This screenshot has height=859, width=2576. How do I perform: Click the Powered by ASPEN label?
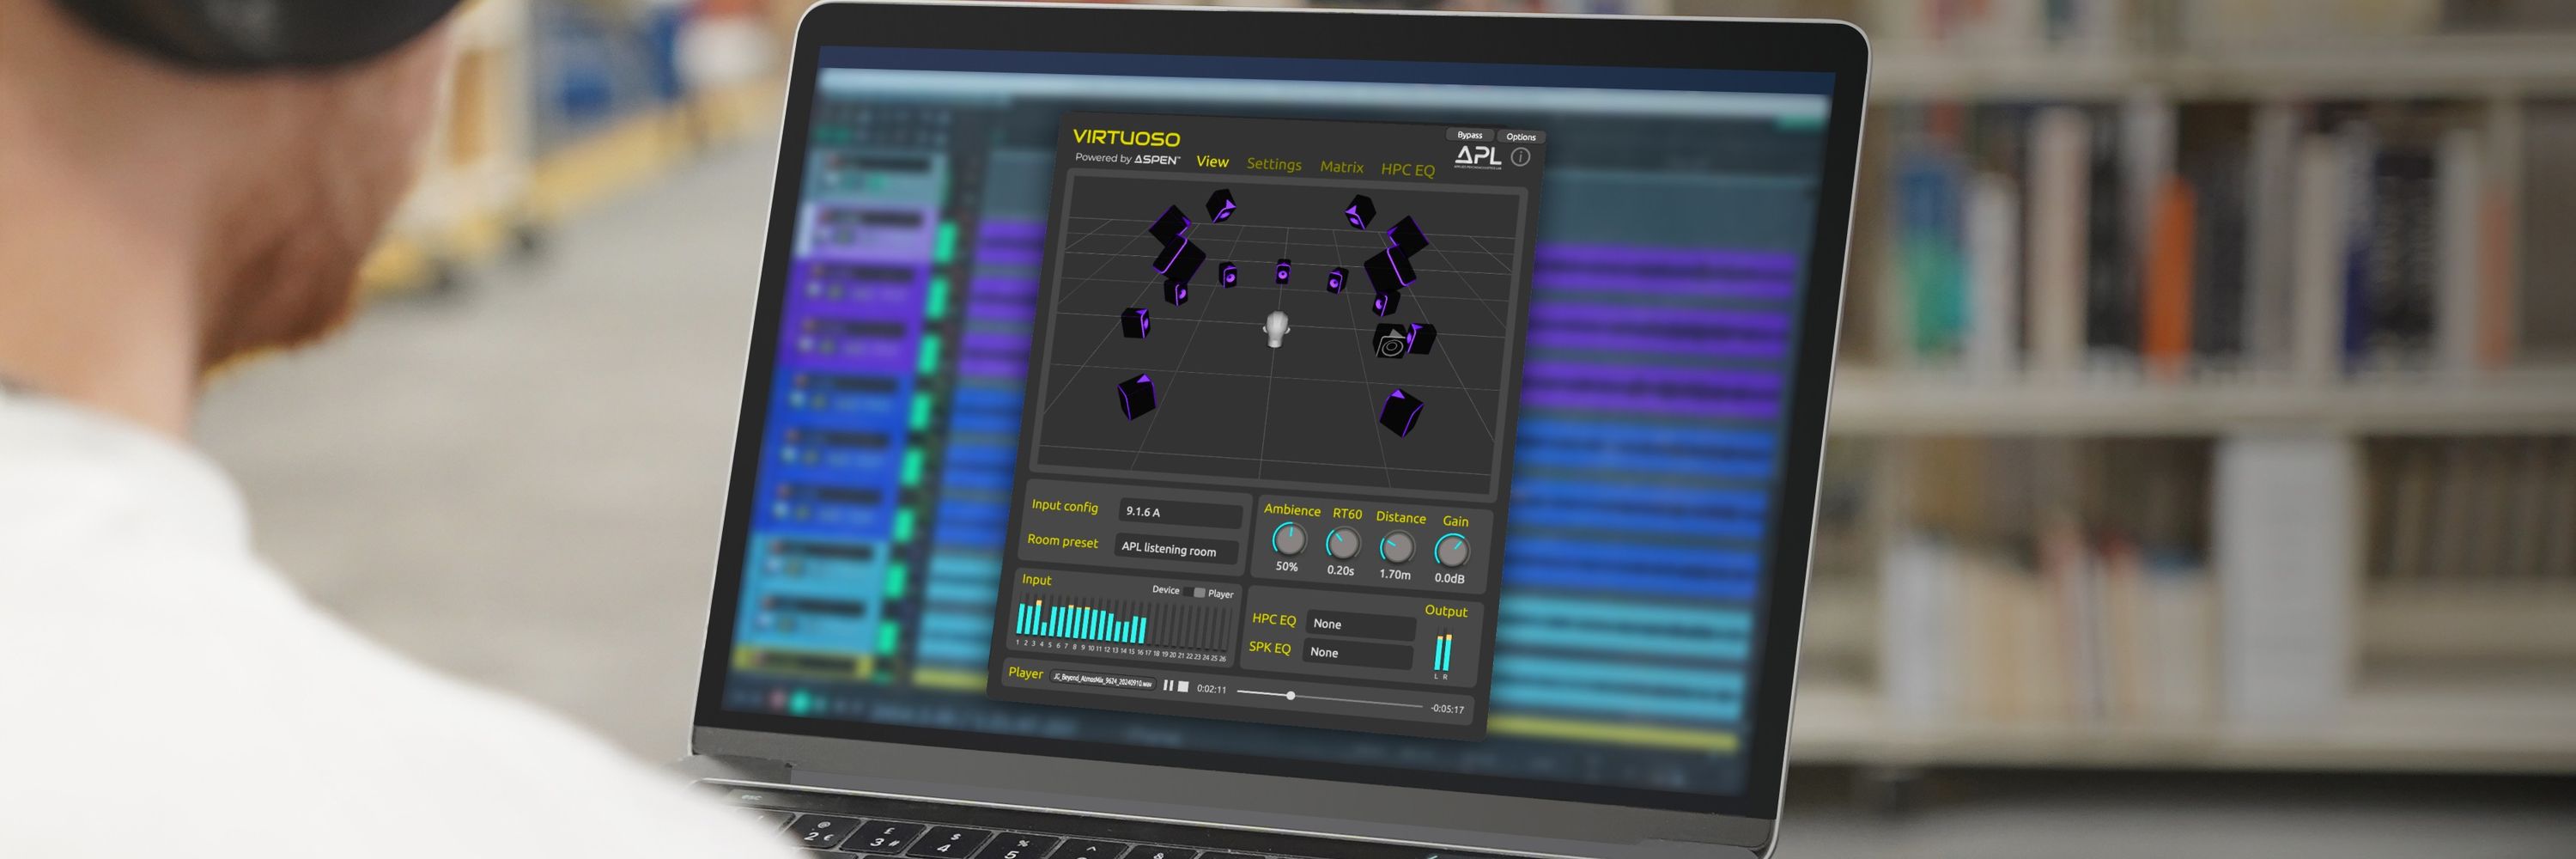(x=1127, y=159)
